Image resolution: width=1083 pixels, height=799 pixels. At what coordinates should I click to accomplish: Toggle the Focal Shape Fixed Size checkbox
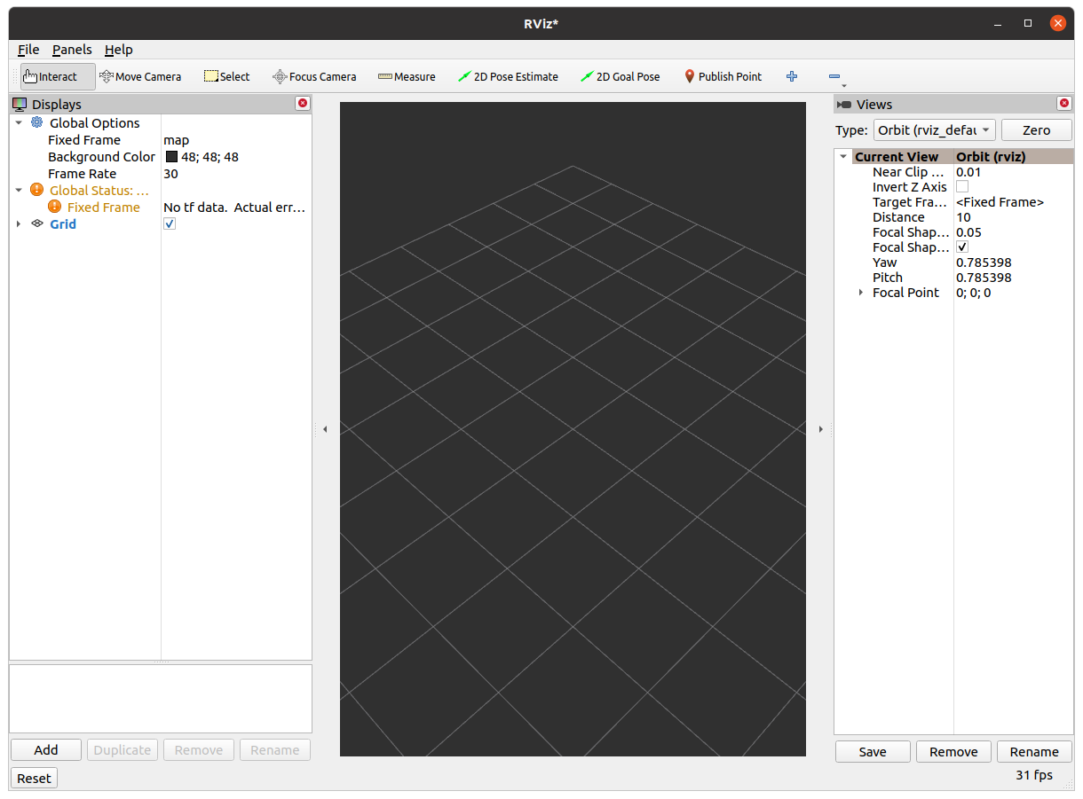(x=962, y=247)
